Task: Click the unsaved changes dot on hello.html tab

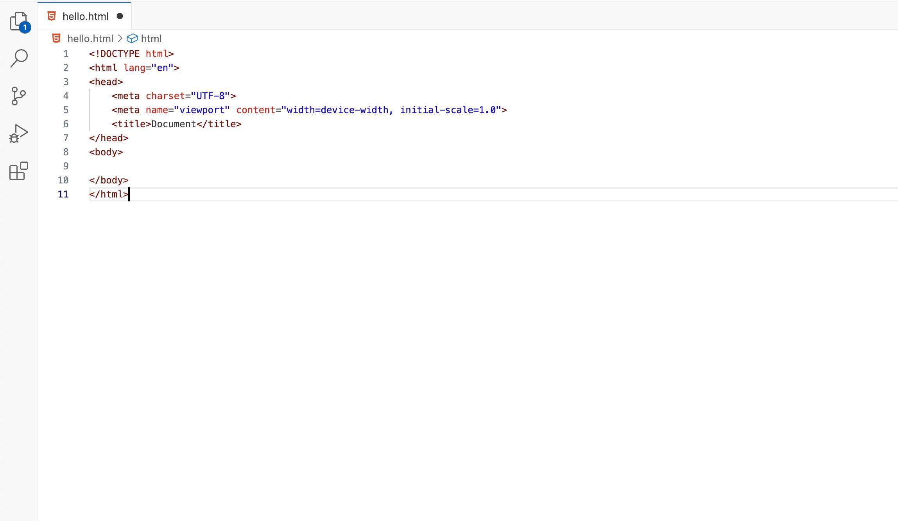Action: tap(120, 16)
